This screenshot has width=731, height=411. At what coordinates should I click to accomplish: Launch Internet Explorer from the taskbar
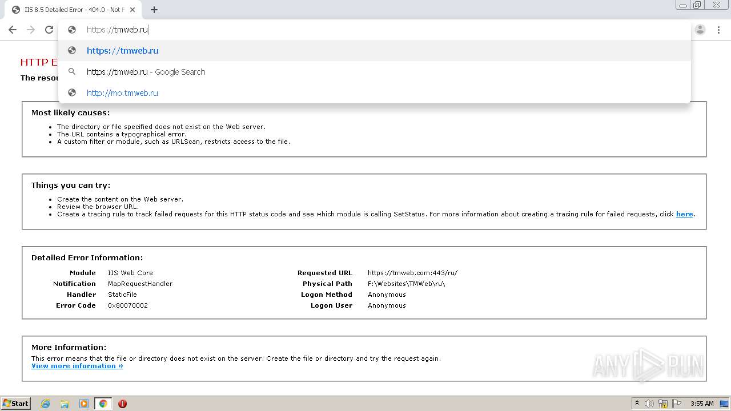(x=45, y=404)
